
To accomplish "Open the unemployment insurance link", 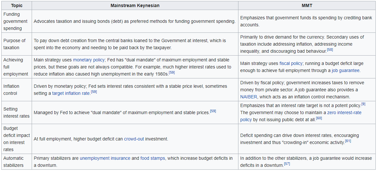I will click(105, 158).
